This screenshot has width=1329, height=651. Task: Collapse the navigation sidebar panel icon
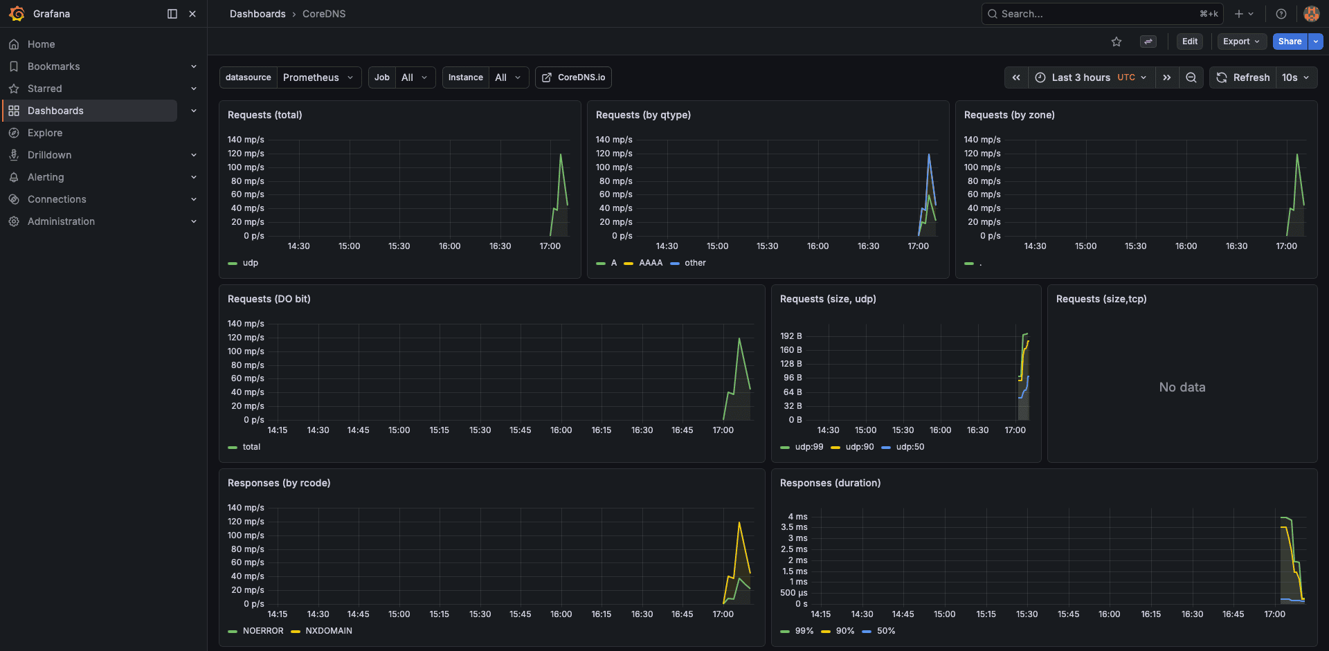171,13
